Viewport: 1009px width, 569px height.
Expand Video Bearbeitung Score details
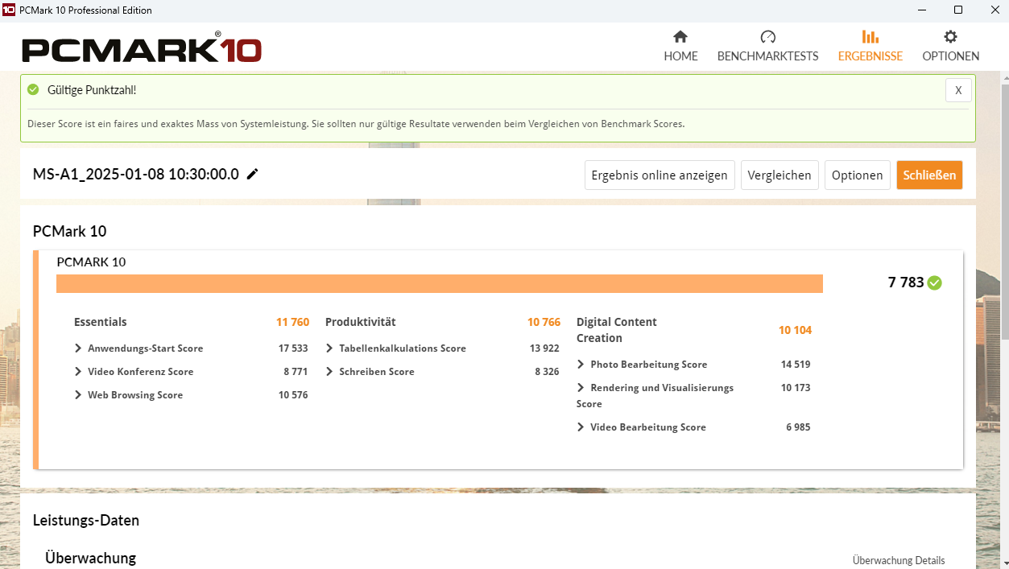click(x=581, y=427)
